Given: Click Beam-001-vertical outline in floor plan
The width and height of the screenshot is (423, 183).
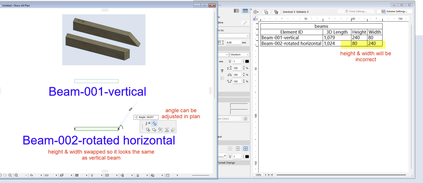Looking at the screenshot, I should pyautogui.click(x=96, y=81).
